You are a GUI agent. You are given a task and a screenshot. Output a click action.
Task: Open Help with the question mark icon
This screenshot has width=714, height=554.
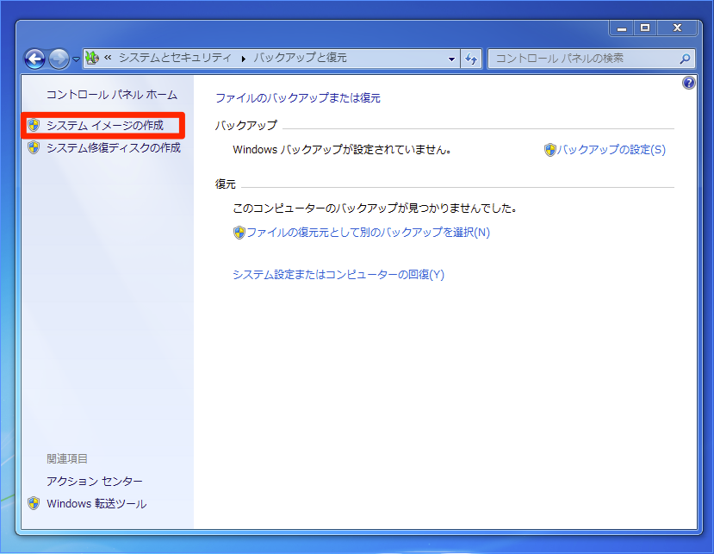[x=688, y=83]
